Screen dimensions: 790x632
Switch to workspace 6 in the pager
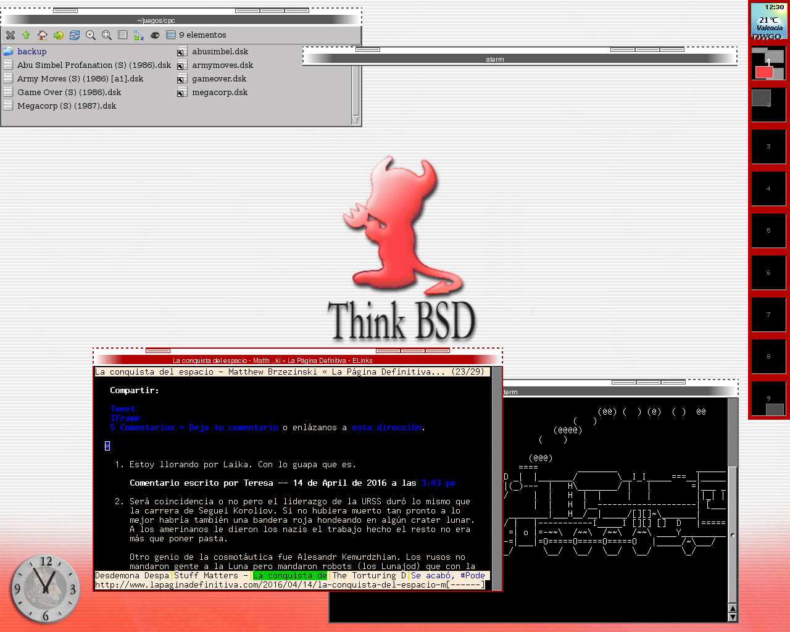768,273
